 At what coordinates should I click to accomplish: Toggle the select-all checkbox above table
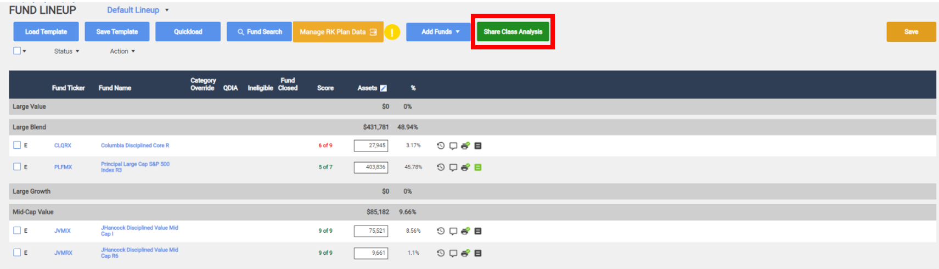(x=17, y=51)
